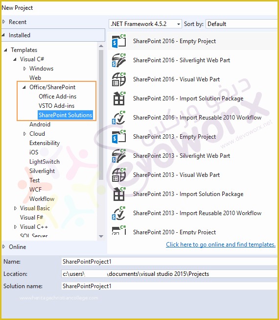Screen dimensions: 279x320
Task: Expand the Windows node arrow
Action: pyautogui.click(x=24, y=69)
